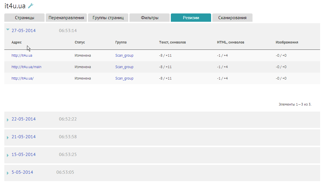
Task: Click the Статус column header
Action: tap(80, 42)
